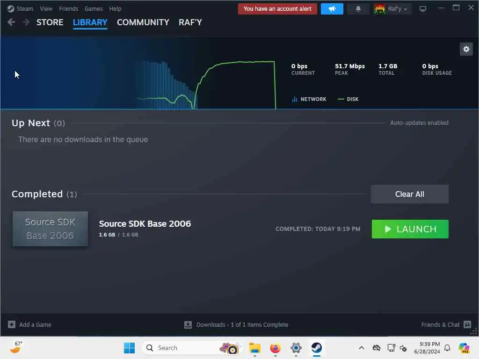The image size is (479, 359).
Task: Click the network display tray icon
Action: coord(391,348)
